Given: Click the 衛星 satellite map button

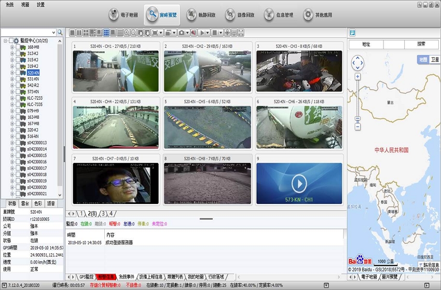Looking at the screenshot, I should (x=435, y=60).
